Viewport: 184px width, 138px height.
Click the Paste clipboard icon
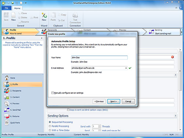click(53, 17)
